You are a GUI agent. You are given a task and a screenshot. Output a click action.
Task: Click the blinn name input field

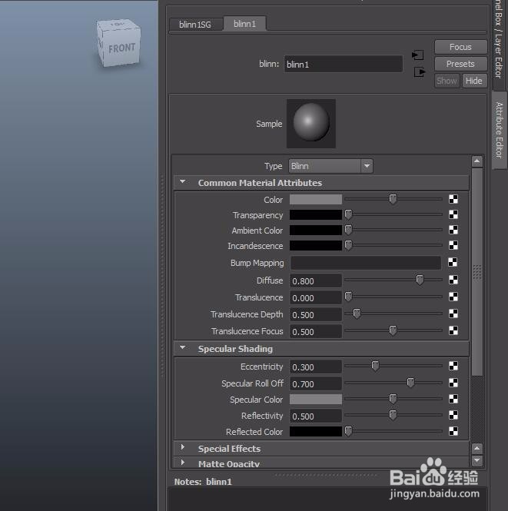tap(344, 64)
